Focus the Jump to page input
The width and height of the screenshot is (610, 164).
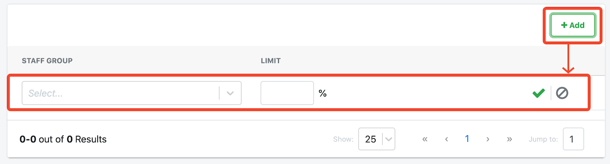(x=573, y=139)
